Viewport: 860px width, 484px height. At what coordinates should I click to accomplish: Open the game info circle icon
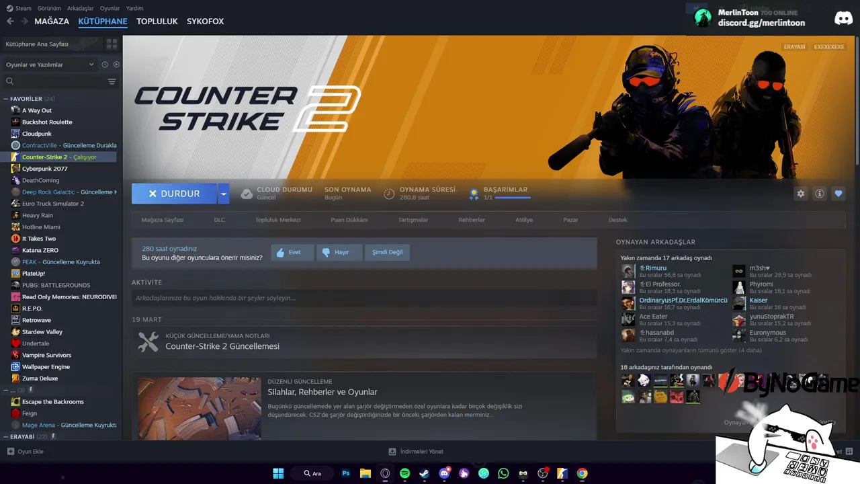[x=819, y=194]
